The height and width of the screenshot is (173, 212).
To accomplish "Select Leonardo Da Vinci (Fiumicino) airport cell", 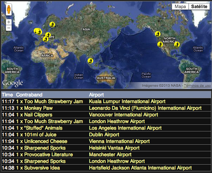I will 145,108.
